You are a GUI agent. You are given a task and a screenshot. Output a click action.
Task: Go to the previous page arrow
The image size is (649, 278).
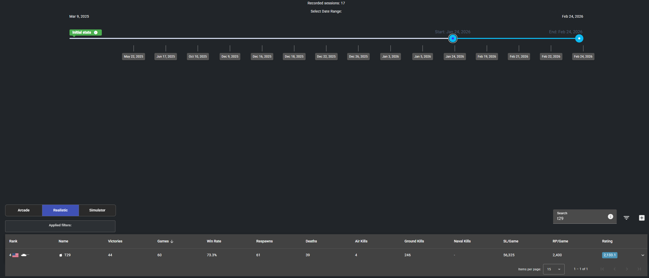(614, 269)
